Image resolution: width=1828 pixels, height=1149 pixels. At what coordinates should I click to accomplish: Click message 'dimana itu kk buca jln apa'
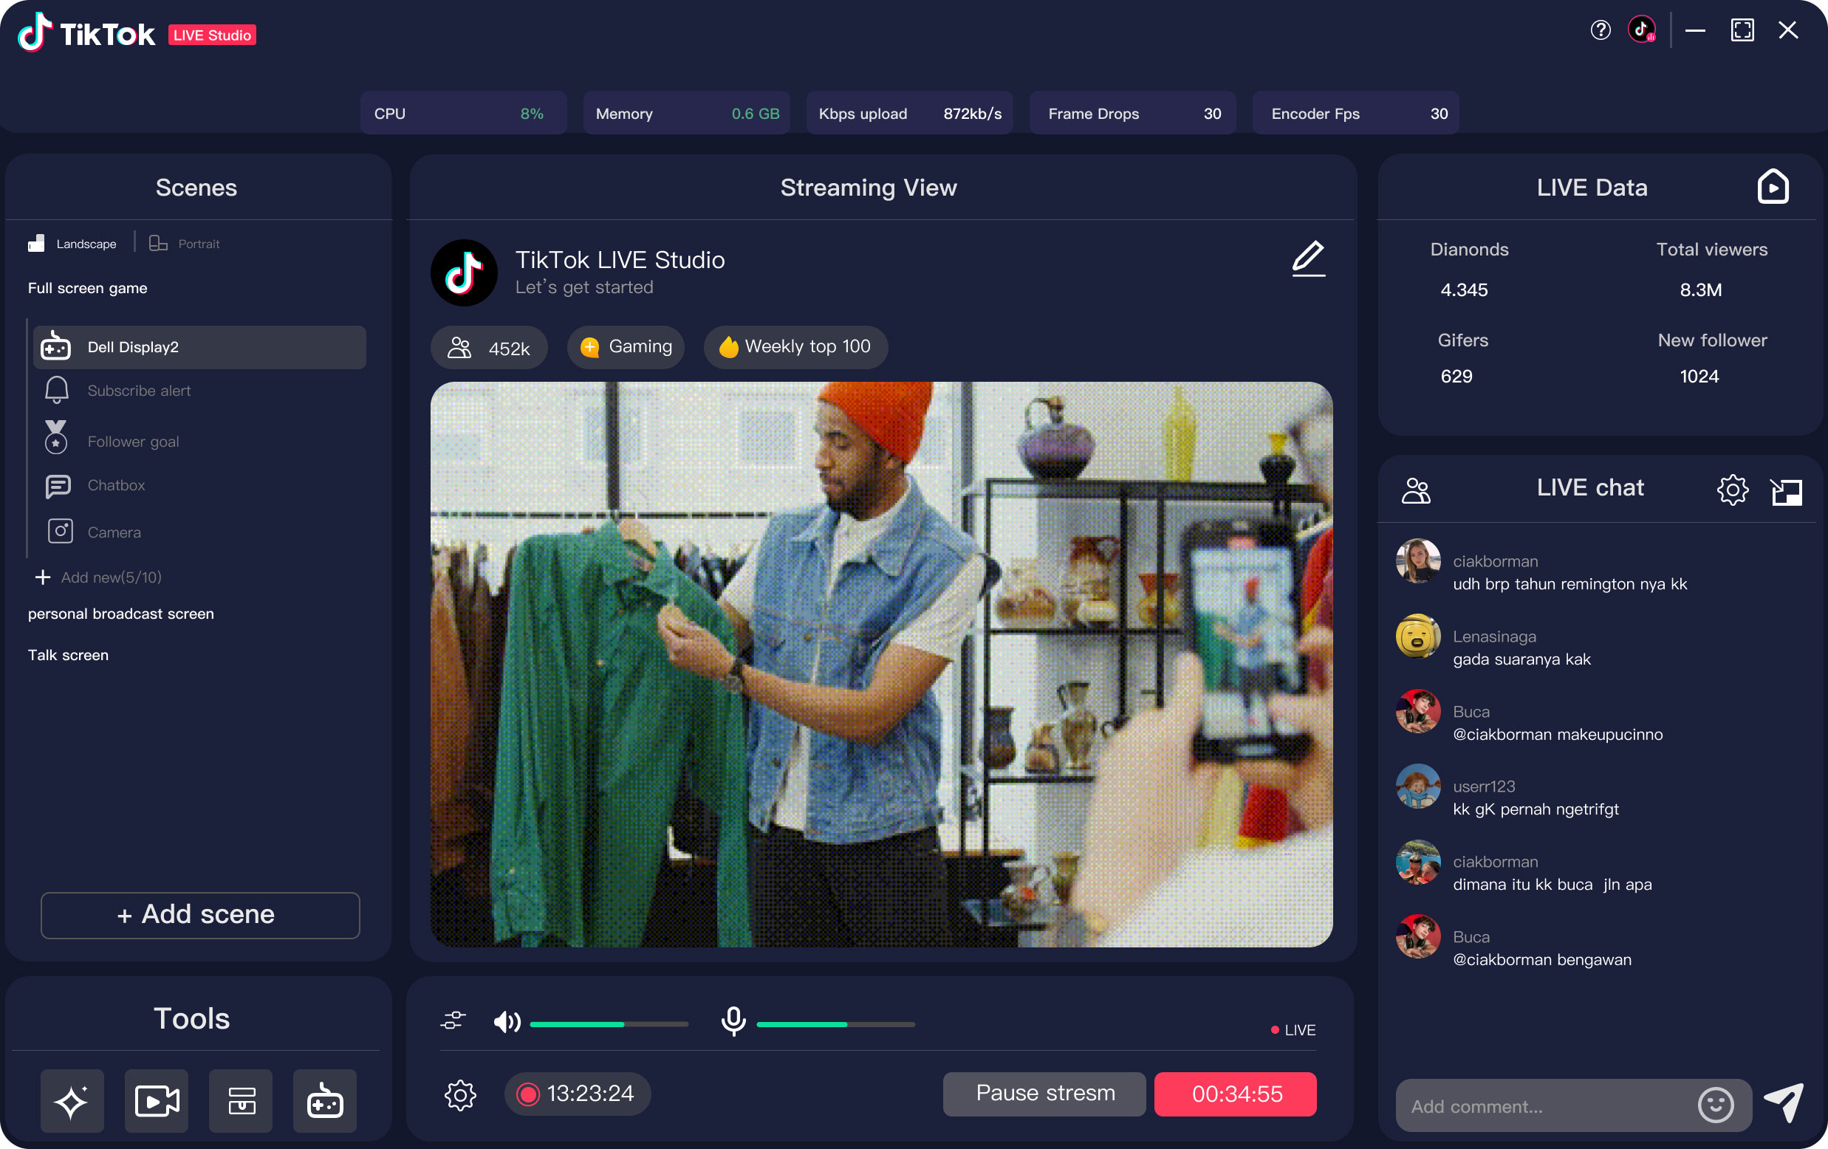coord(1553,885)
